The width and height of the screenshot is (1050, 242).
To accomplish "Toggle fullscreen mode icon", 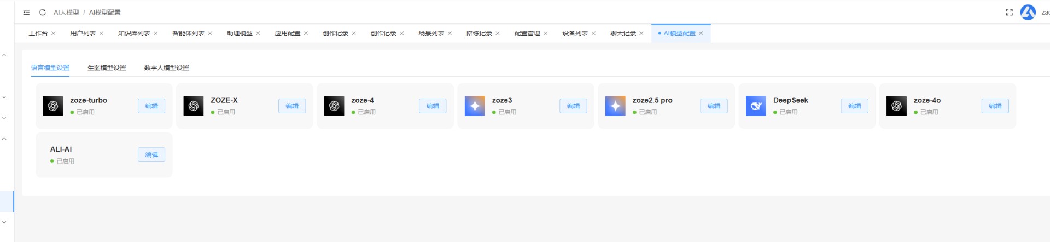I will (x=1009, y=12).
